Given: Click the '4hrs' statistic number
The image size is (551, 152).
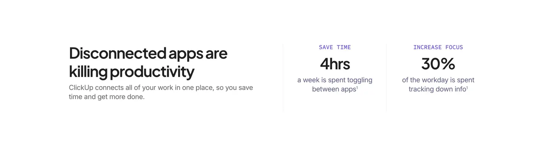Looking at the screenshot, I should pos(335,64).
